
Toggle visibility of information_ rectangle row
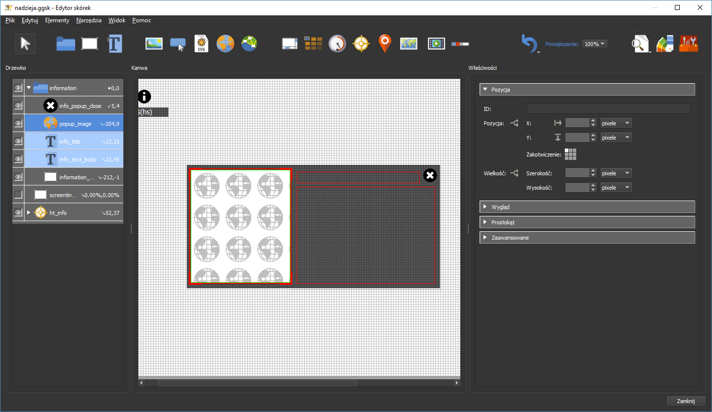18,177
